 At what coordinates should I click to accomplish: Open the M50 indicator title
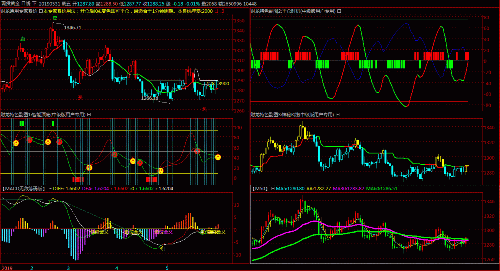point(260,188)
